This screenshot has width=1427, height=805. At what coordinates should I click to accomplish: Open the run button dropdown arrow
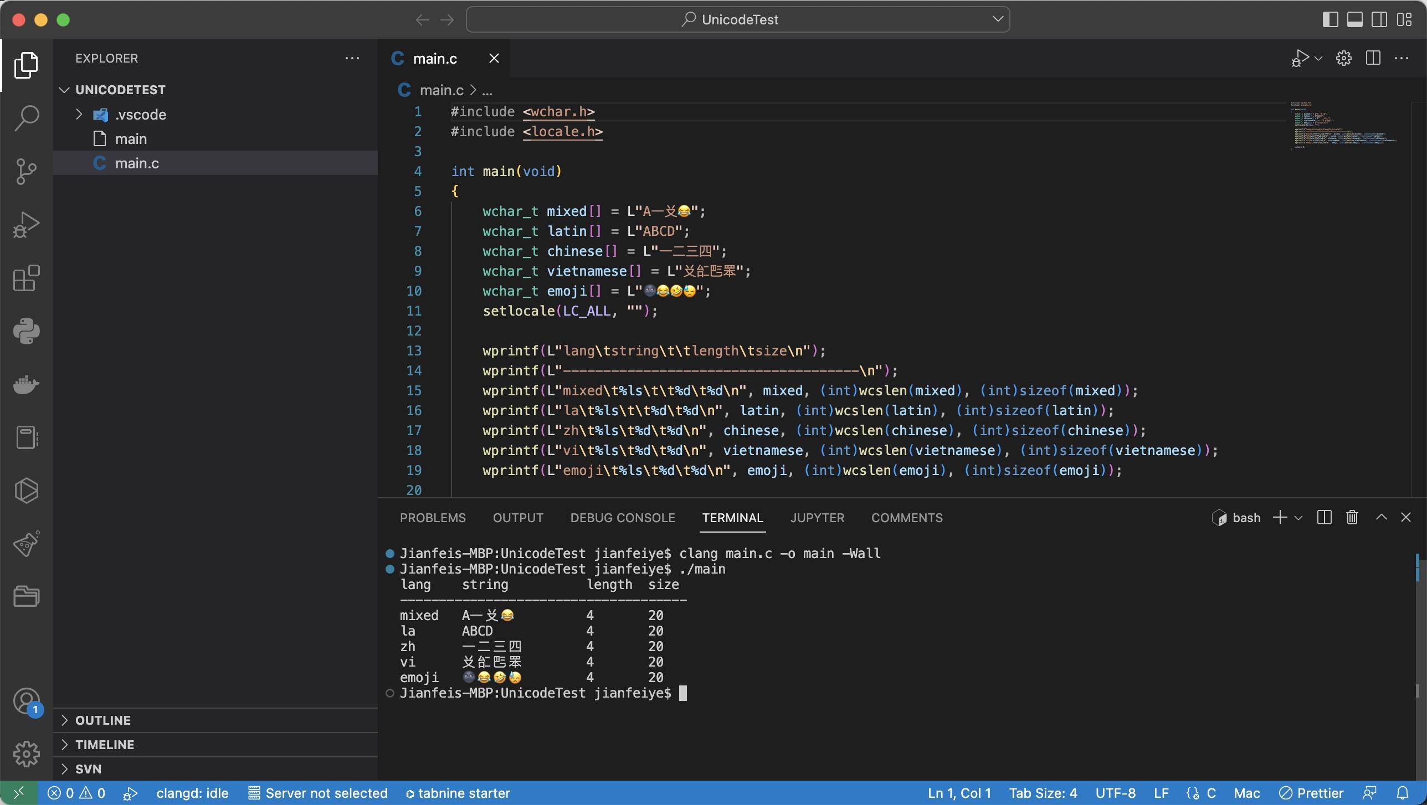tap(1318, 58)
